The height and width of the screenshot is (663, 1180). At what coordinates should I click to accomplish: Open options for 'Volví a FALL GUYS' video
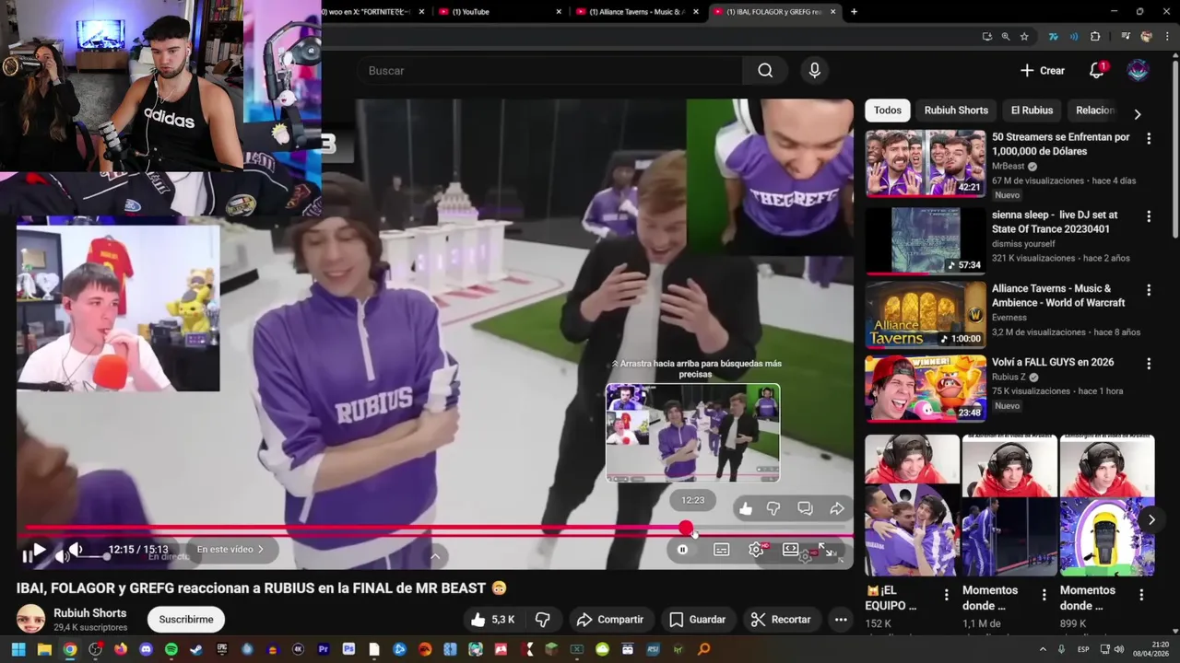(1149, 365)
